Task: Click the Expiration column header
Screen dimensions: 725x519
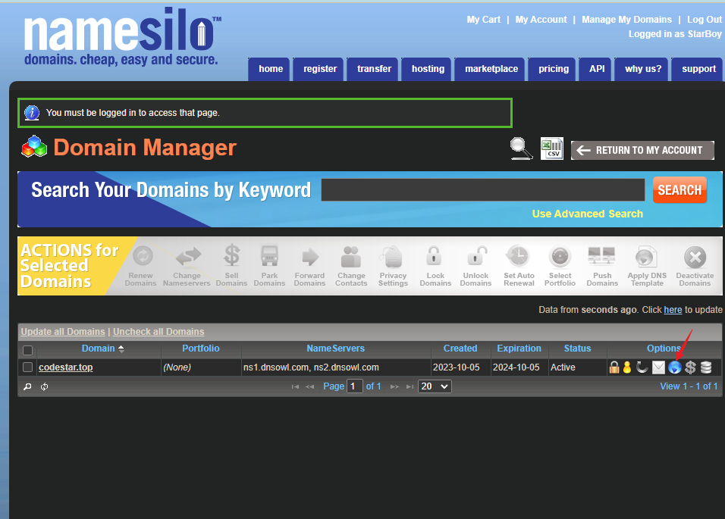Action: [519, 349]
